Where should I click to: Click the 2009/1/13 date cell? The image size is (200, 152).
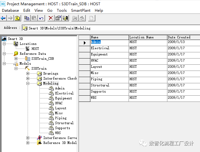coord(184,43)
